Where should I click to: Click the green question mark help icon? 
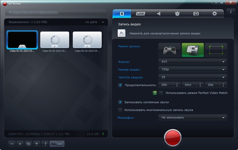pos(155,93)
